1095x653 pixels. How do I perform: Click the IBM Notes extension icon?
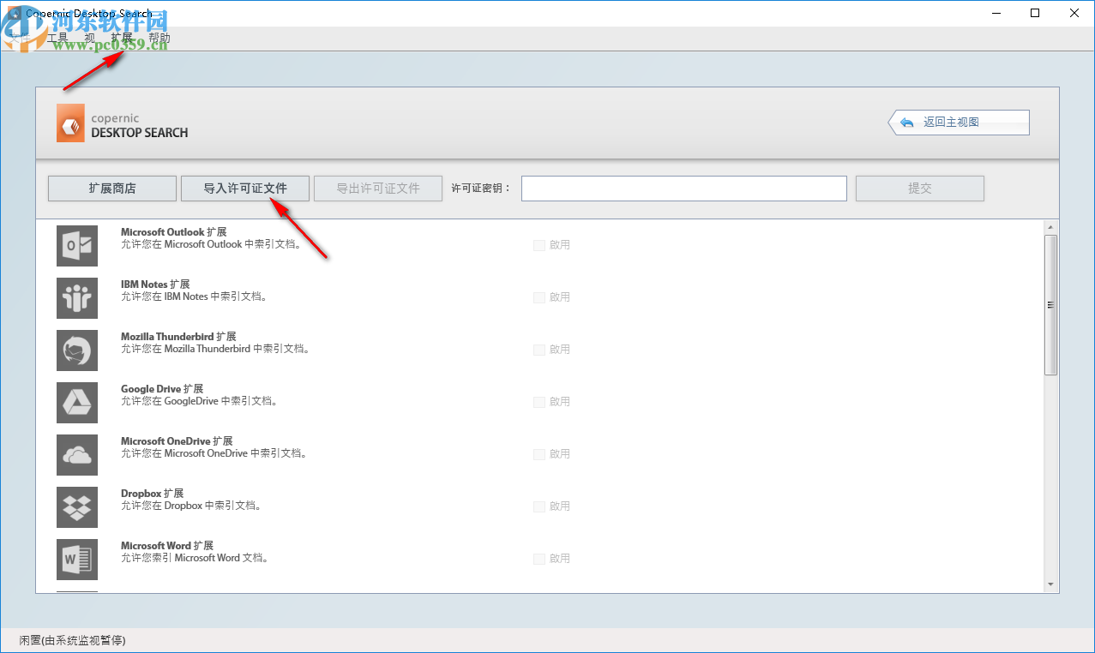tap(76, 297)
